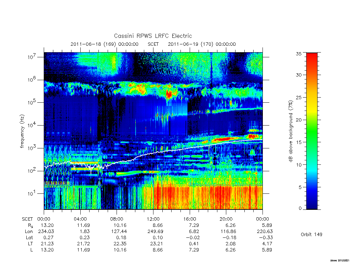350x262 pixels.
Task: Click the LT value '22.35'
Action: [120, 244]
